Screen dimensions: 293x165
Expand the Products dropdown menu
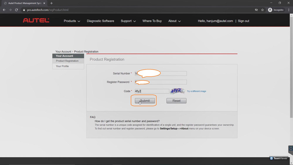[x=72, y=21]
